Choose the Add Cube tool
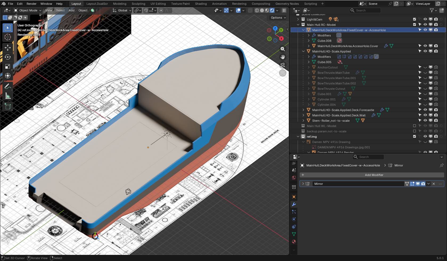Screen dimensions: 447x261 8,107
